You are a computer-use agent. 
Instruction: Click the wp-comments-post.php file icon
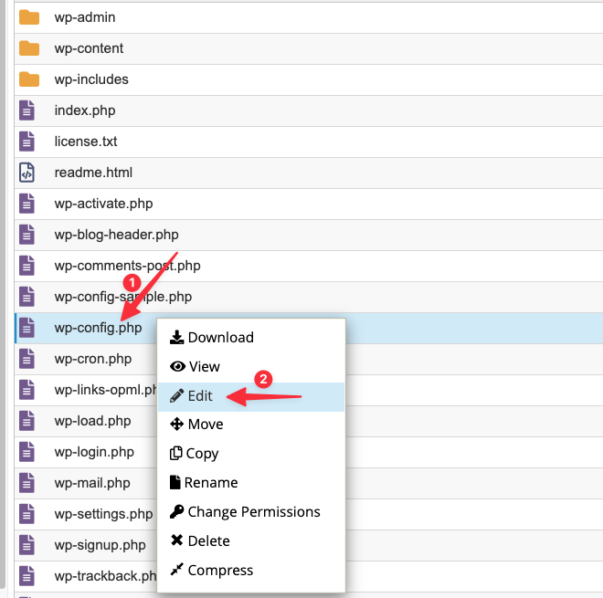pyautogui.click(x=26, y=266)
